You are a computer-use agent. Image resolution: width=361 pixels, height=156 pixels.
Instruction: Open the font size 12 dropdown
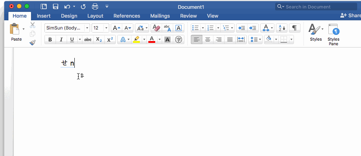pos(106,28)
